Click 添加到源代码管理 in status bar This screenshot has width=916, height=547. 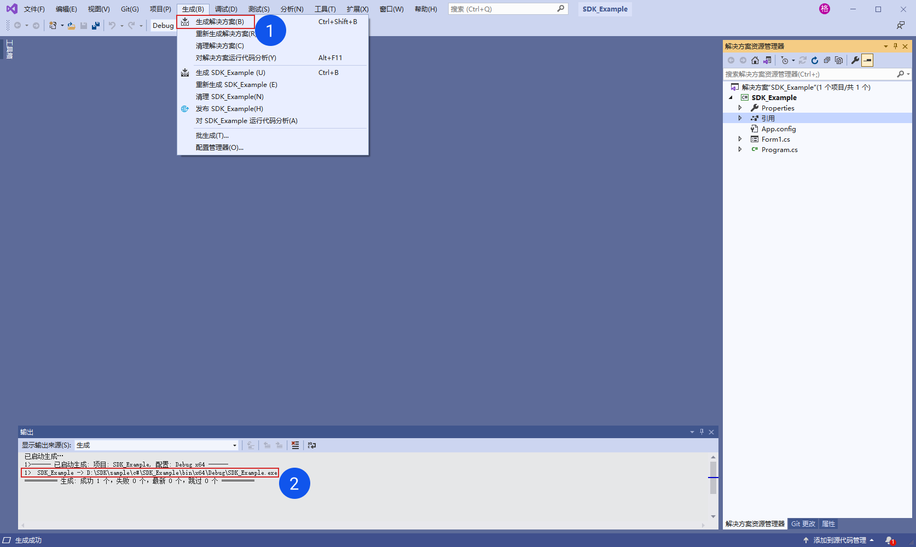click(x=839, y=540)
